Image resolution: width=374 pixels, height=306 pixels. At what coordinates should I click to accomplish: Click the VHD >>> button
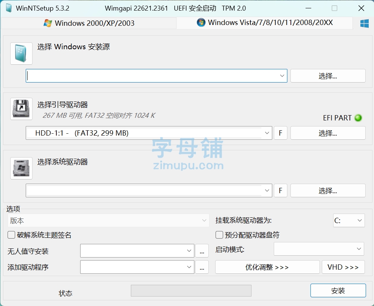[343, 267]
